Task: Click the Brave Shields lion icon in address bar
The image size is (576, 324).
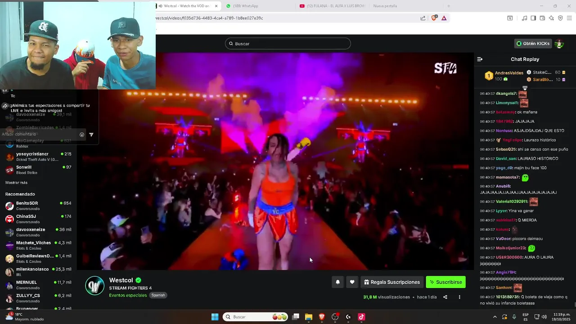Action: pos(434,18)
